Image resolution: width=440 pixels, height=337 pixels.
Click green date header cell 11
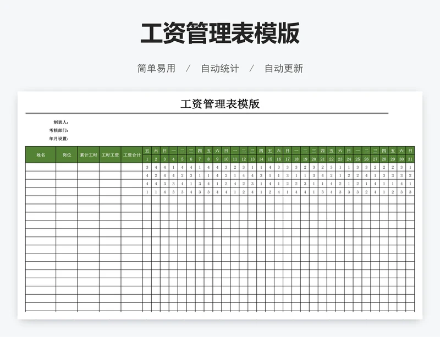[235, 159]
